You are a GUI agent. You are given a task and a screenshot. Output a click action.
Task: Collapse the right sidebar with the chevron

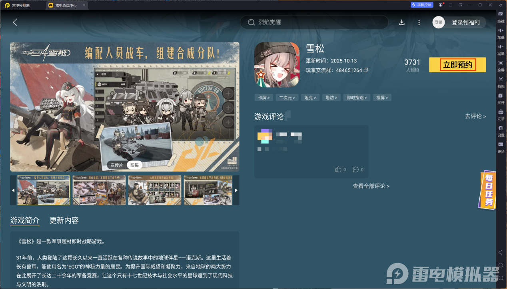point(501,5)
